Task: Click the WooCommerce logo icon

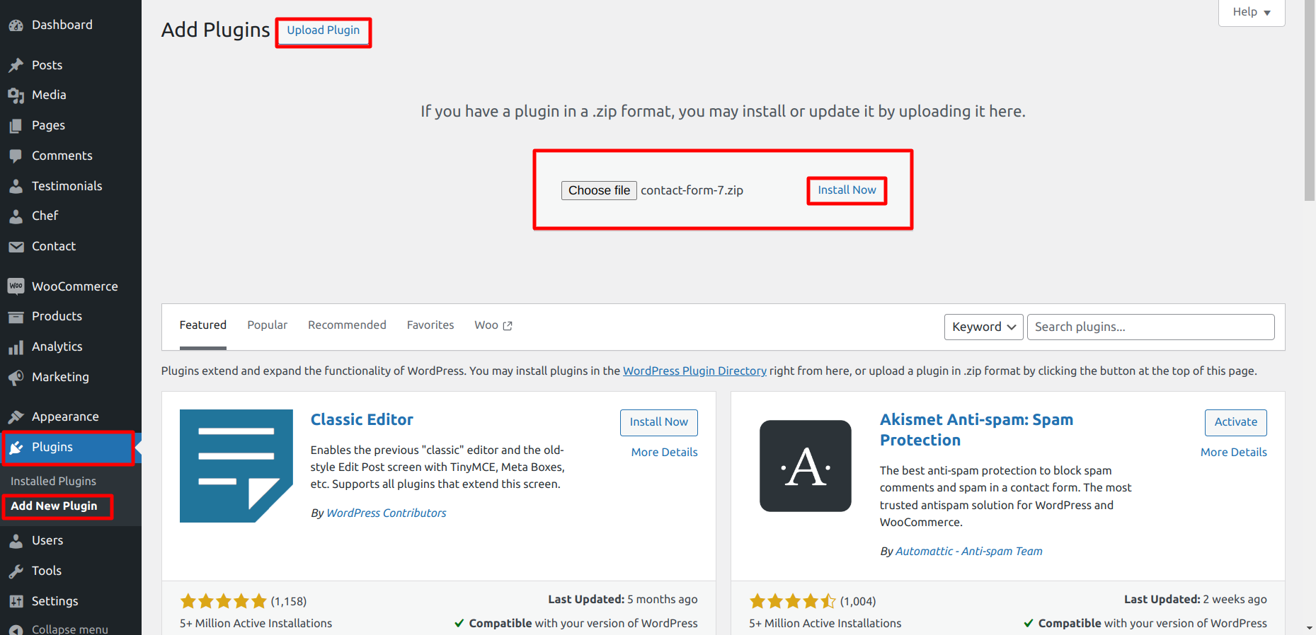Action: (x=16, y=286)
